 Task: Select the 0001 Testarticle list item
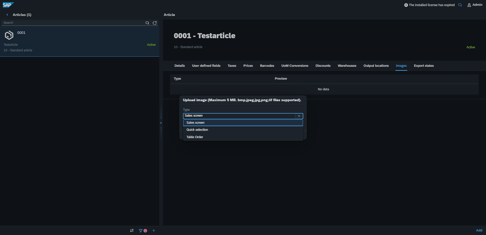click(x=79, y=41)
